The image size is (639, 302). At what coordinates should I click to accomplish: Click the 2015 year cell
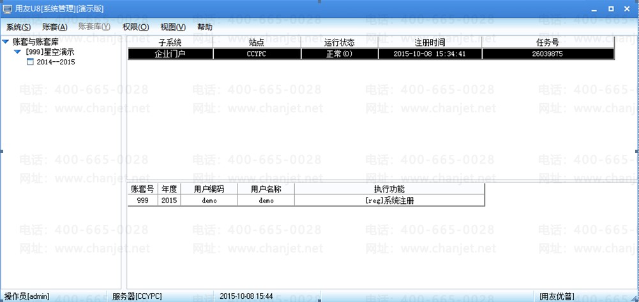(169, 201)
